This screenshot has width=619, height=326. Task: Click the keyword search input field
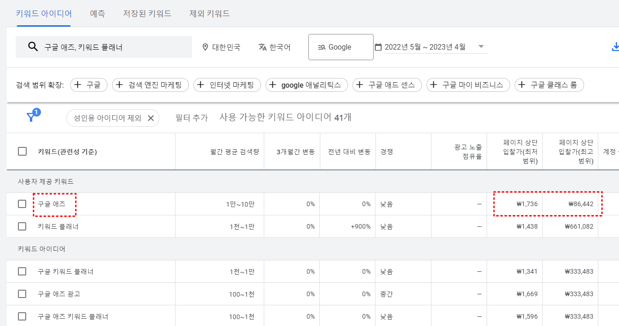(104, 47)
